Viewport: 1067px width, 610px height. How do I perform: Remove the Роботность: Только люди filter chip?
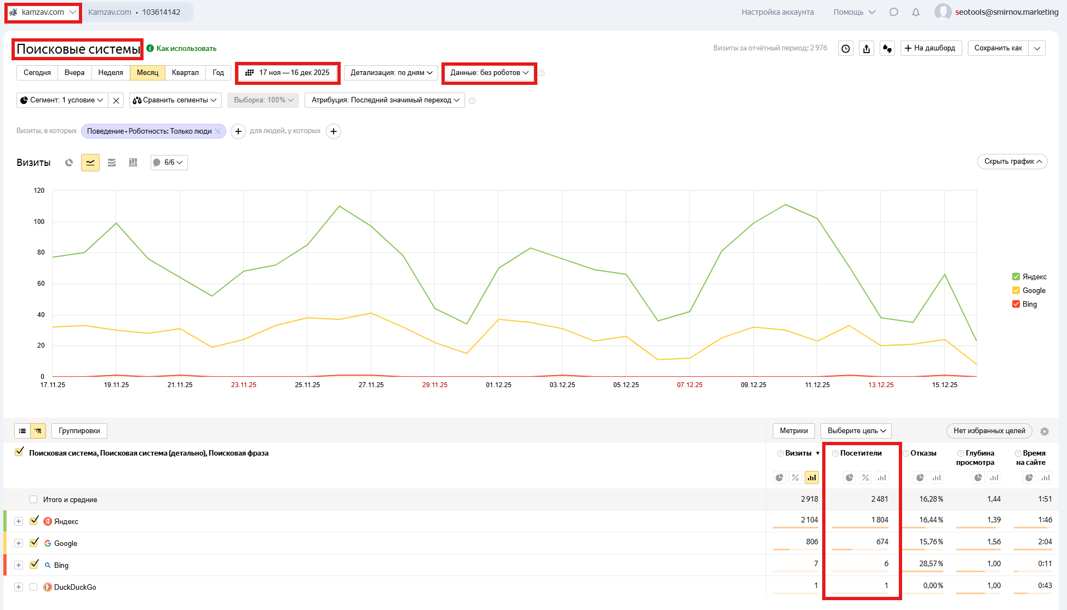point(218,131)
